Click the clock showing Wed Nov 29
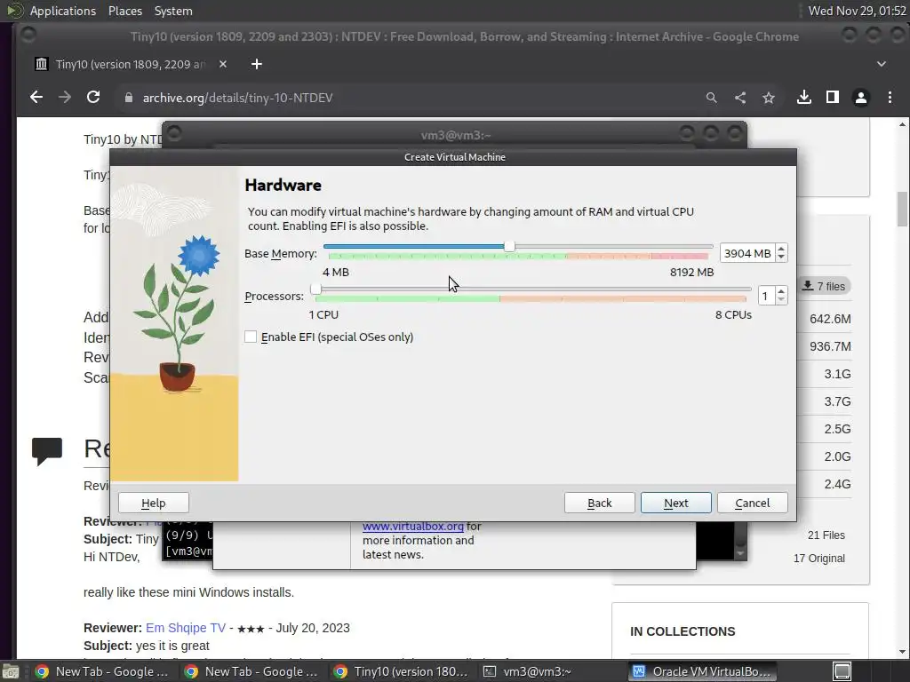Viewport: 910px width, 682px height. (x=857, y=11)
